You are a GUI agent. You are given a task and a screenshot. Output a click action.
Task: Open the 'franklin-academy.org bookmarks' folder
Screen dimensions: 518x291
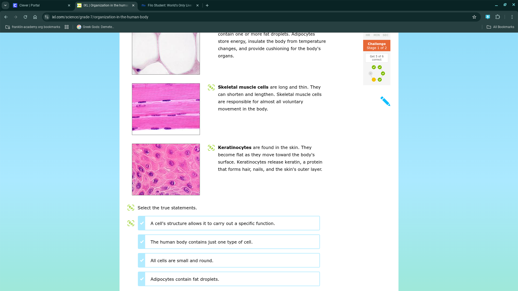32,27
